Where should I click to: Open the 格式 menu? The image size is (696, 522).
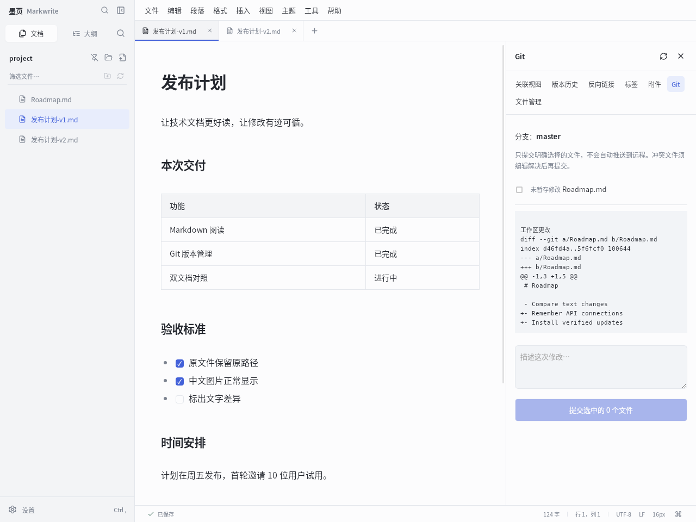pos(220,10)
